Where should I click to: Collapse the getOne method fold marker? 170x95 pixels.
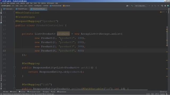14,89
